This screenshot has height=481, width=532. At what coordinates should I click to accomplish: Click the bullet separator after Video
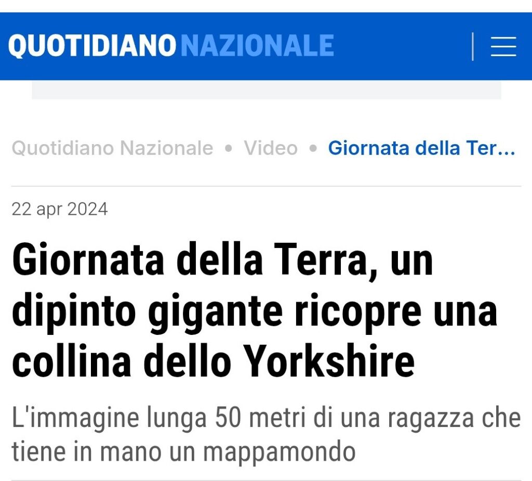coord(313,148)
